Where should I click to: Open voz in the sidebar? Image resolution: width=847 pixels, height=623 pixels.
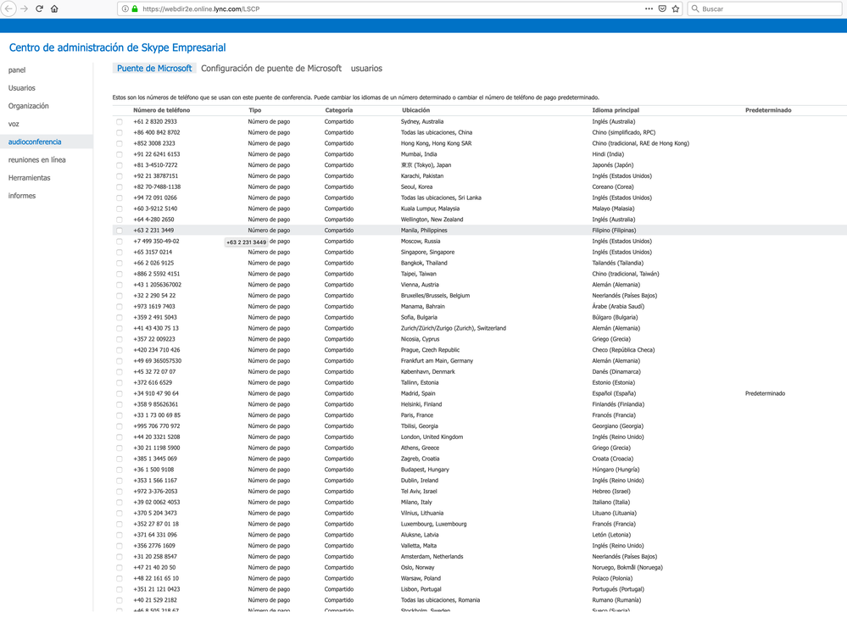[x=14, y=124]
